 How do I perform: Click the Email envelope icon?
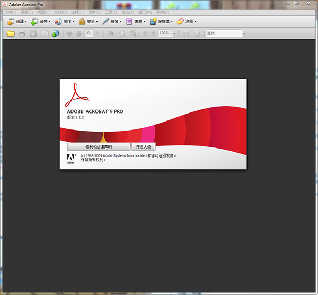point(45,33)
